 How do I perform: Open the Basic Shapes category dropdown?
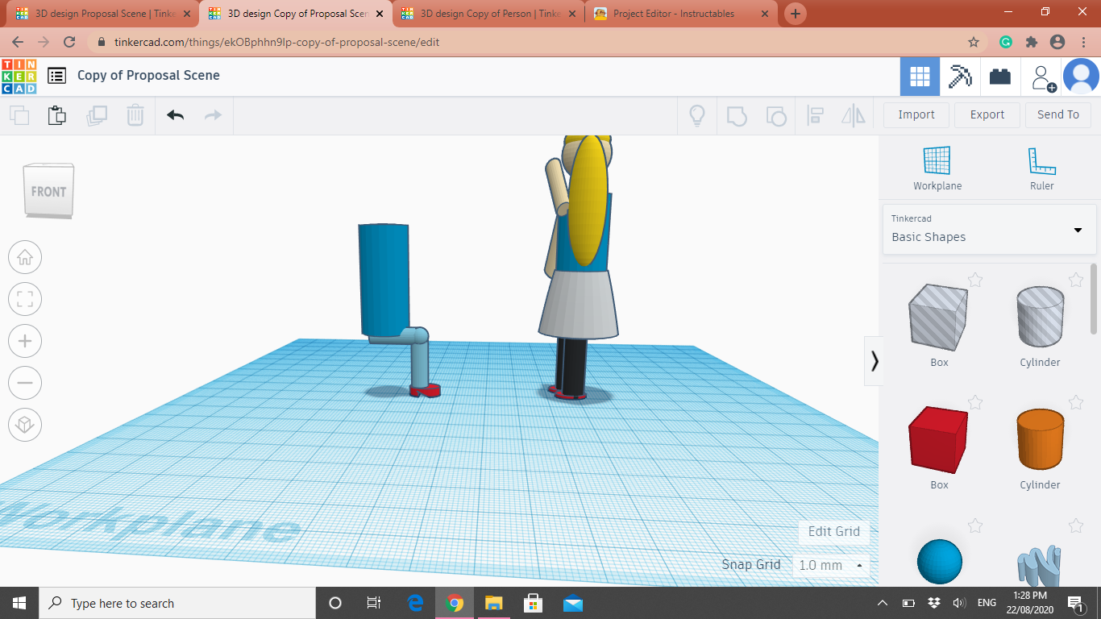tap(990, 229)
